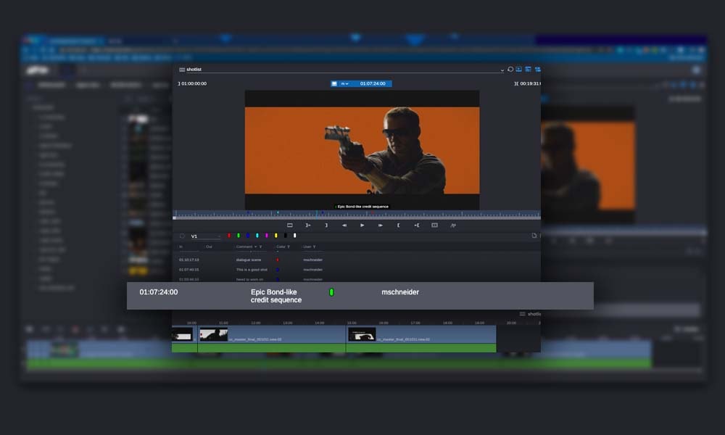Pick the yellow marker color

[x=276, y=236]
